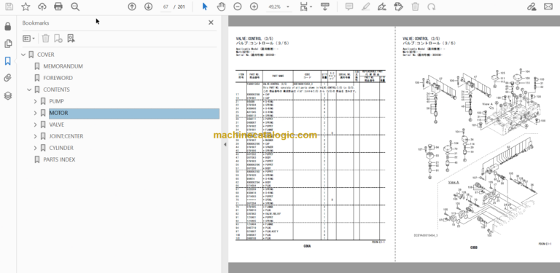Screen dimensions: 560x273
Task: Expand the MOTOR bookmark
Action: [x=35, y=113]
